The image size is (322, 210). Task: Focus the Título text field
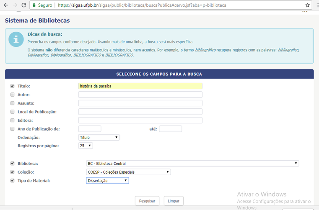point(140,86)
